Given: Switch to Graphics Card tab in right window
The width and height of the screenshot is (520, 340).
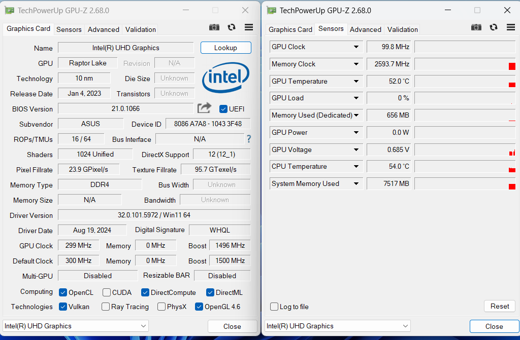Looking at the screenshot, I should coord(290,29).
